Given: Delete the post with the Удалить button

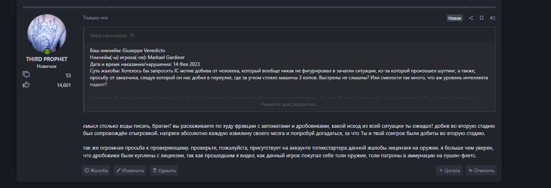Looking at the screenshot, I should 164,171.
